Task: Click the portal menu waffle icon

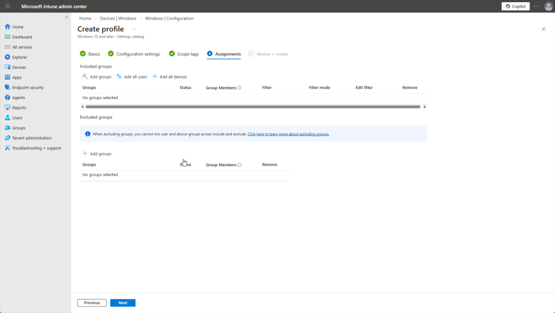Action: [x=8, y=6]
